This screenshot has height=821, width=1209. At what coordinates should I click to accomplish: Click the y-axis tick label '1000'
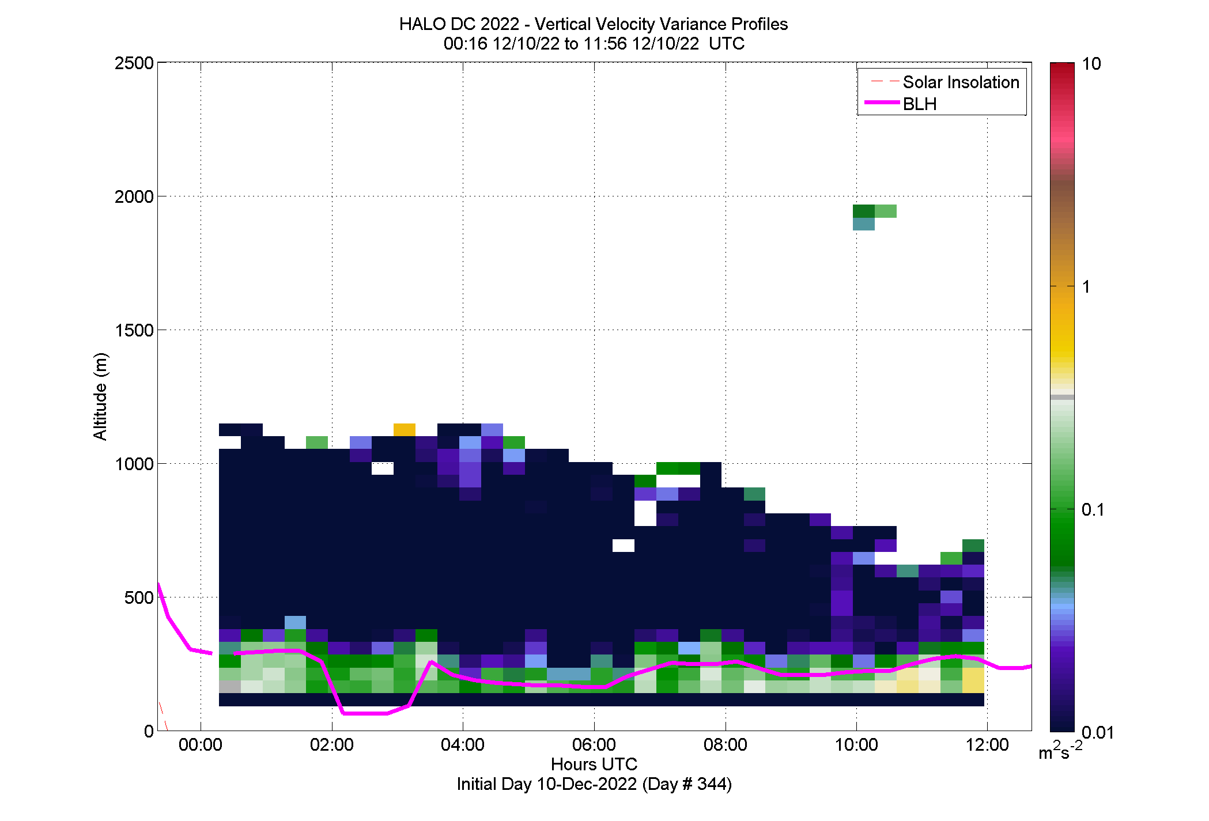point(134,464)
